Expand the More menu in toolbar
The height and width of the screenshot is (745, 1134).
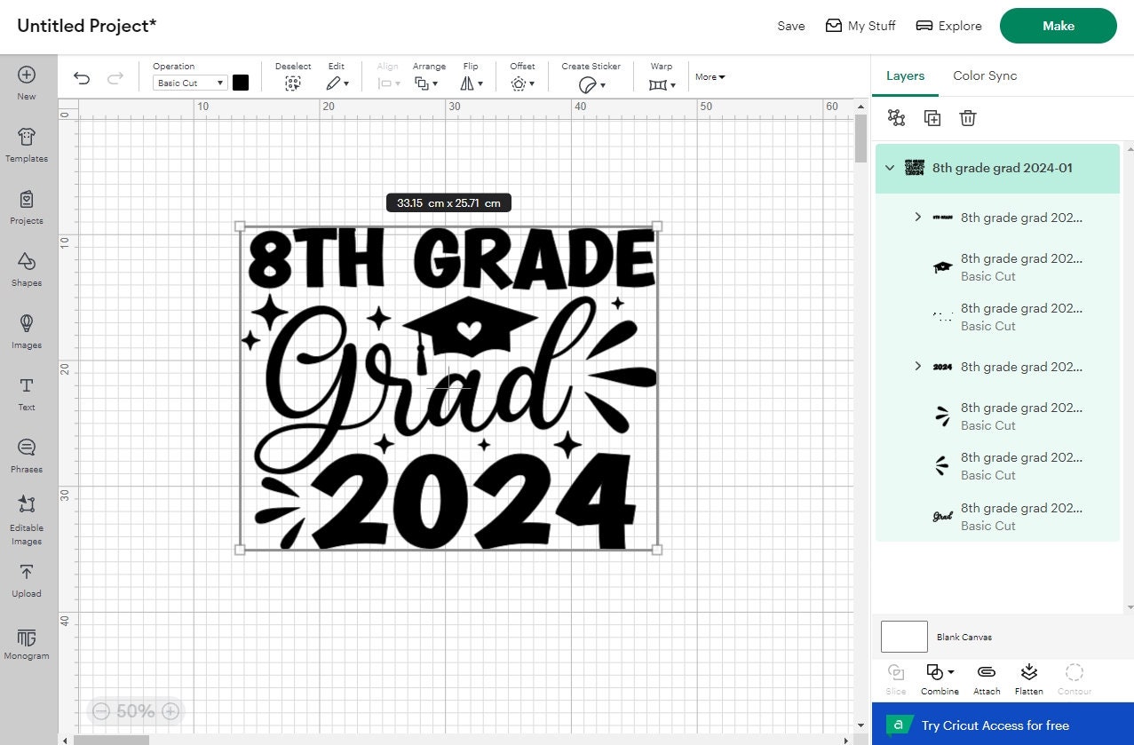pos(709,76)
